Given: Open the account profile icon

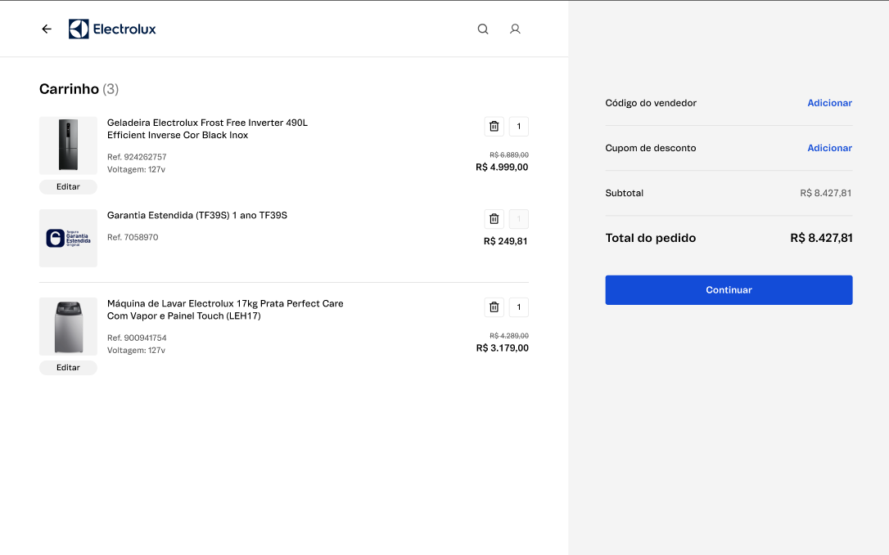Looking at the screenshot, I should tap(515, 29).
